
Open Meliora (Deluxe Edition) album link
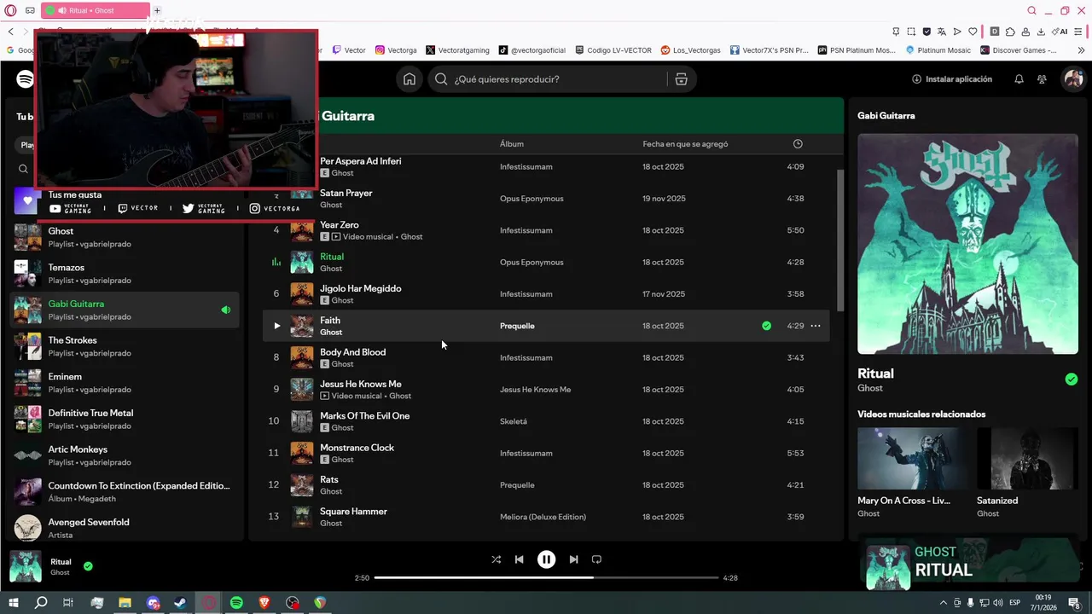[x=543, y=517]
